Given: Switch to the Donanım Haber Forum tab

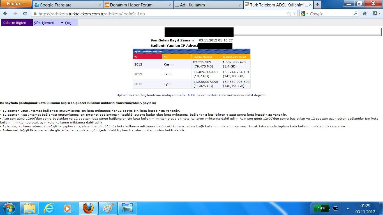Looking at the screenshot, I should click(x=137, y=5).
